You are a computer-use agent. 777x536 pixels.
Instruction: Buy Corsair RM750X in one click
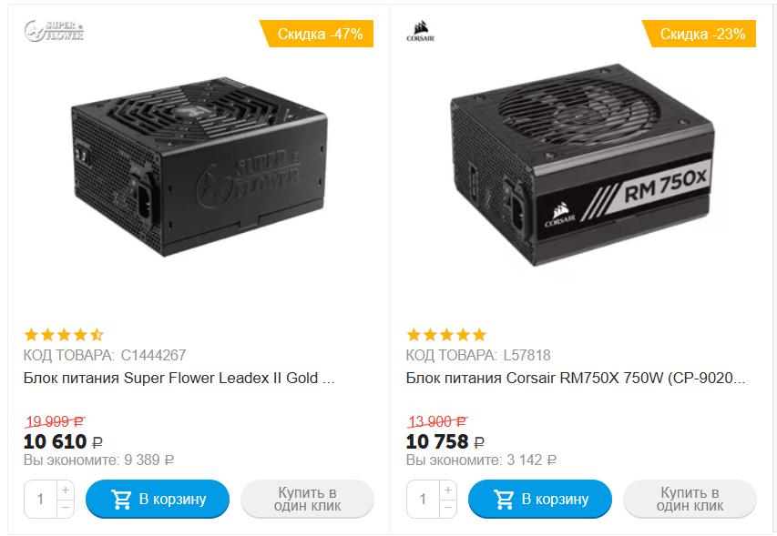(x=690, y=499)
